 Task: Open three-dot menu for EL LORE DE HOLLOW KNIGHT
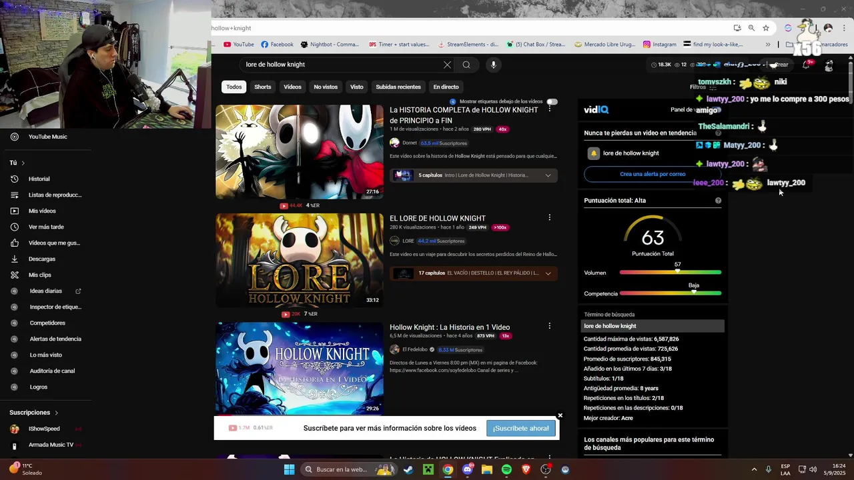(550, 217)
